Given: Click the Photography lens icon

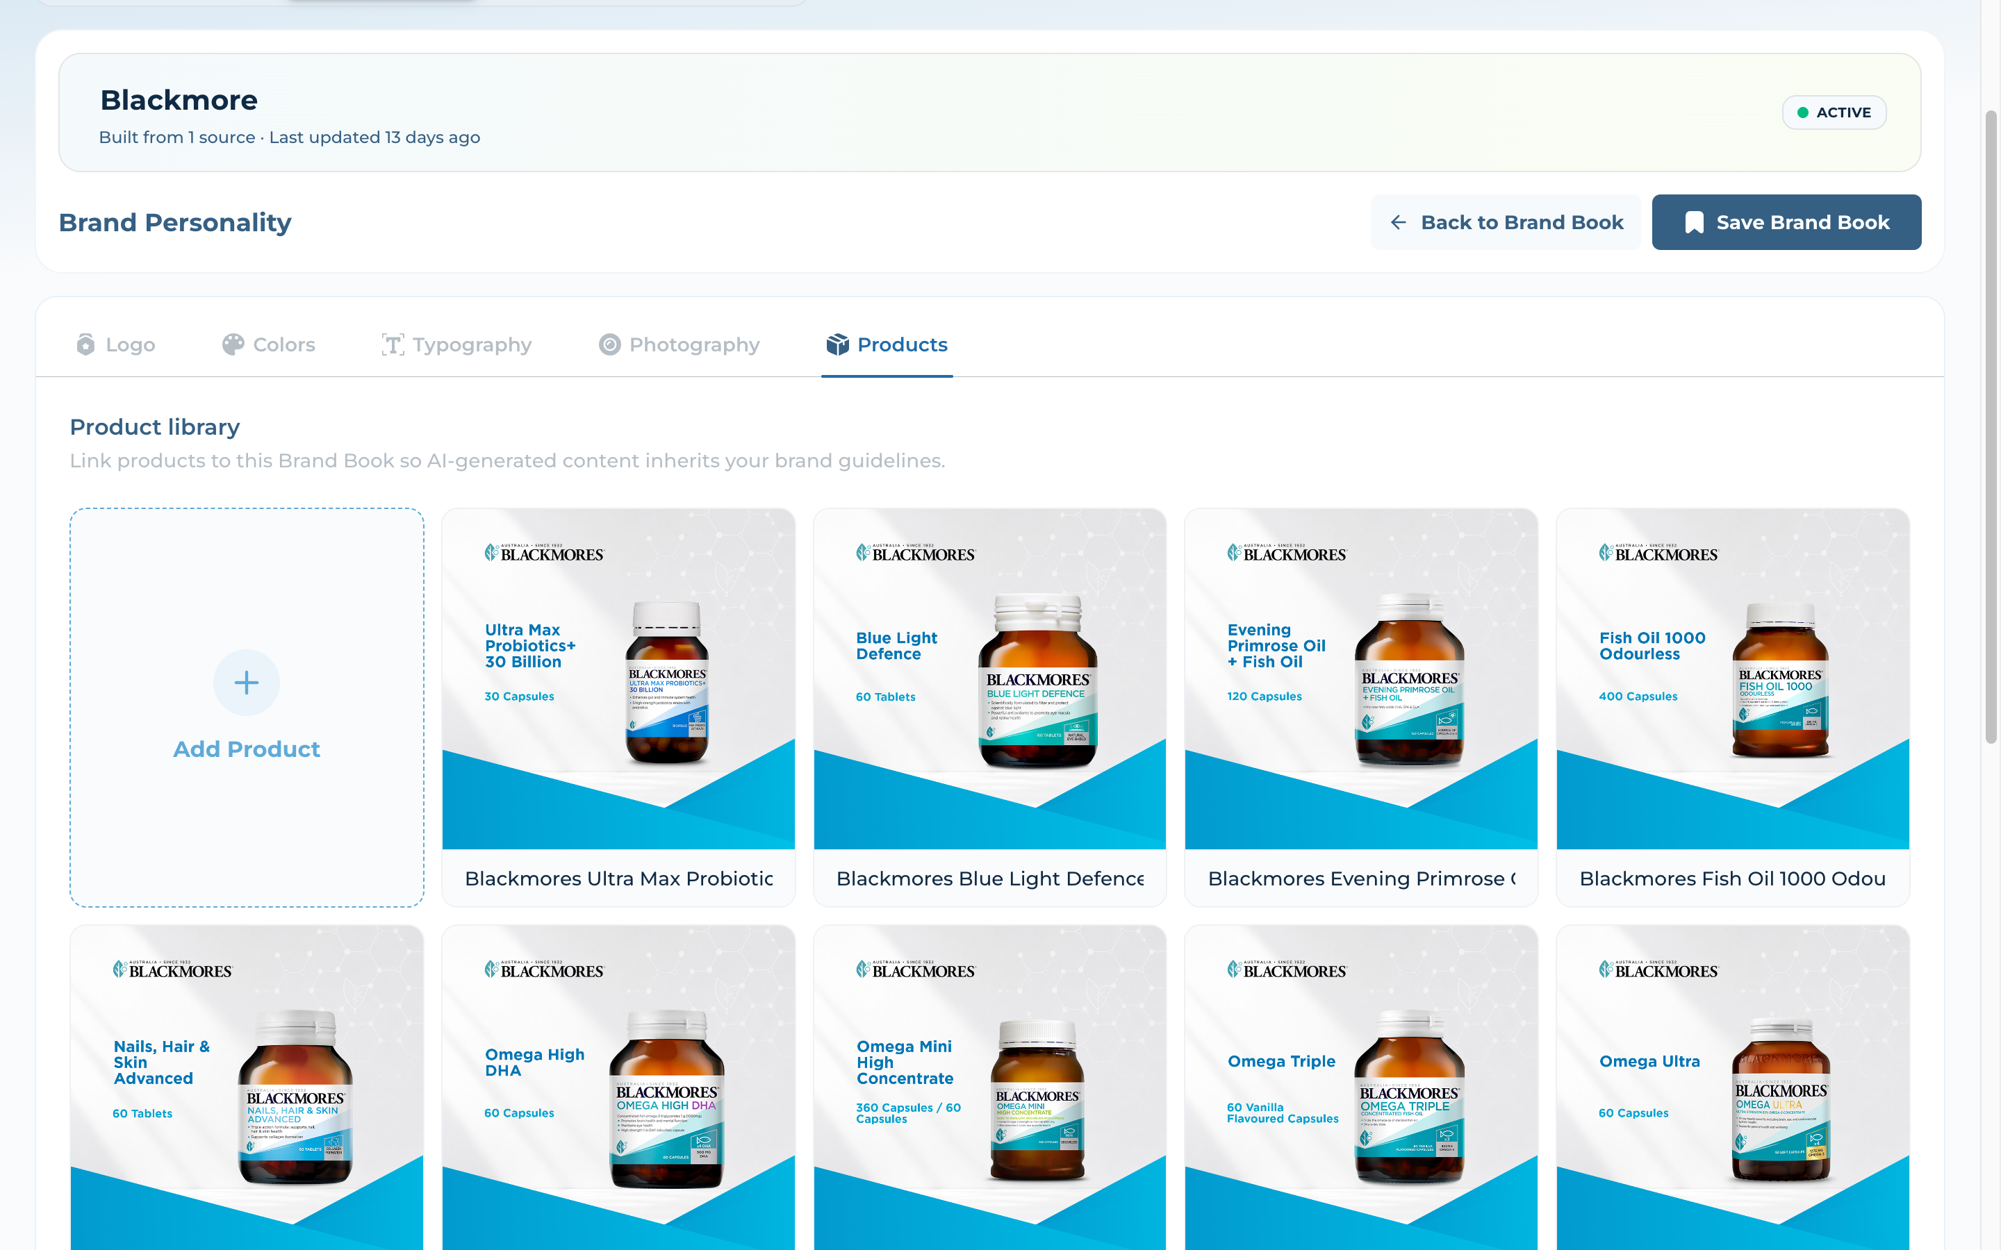Looking at the screenshot, I should [x=609, y=344].
